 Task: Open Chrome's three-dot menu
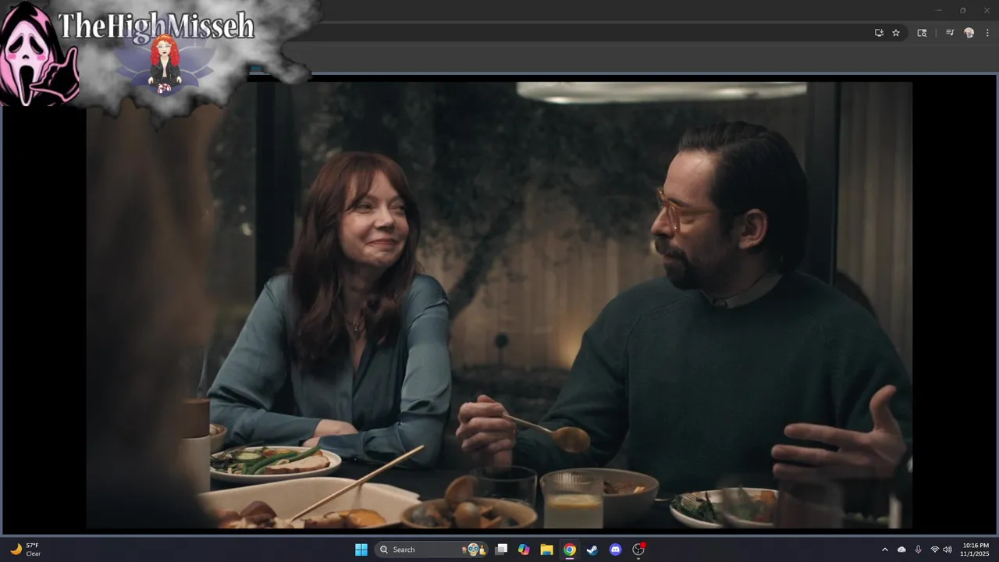click(987, 33)
